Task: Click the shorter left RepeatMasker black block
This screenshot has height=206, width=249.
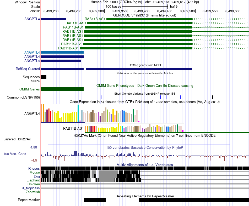Action: tap(95, 200)
